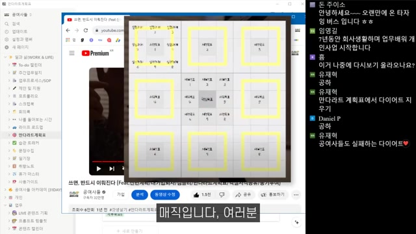
Task: Open the more actions three-dot menu
Action: [x=296, y=195]
